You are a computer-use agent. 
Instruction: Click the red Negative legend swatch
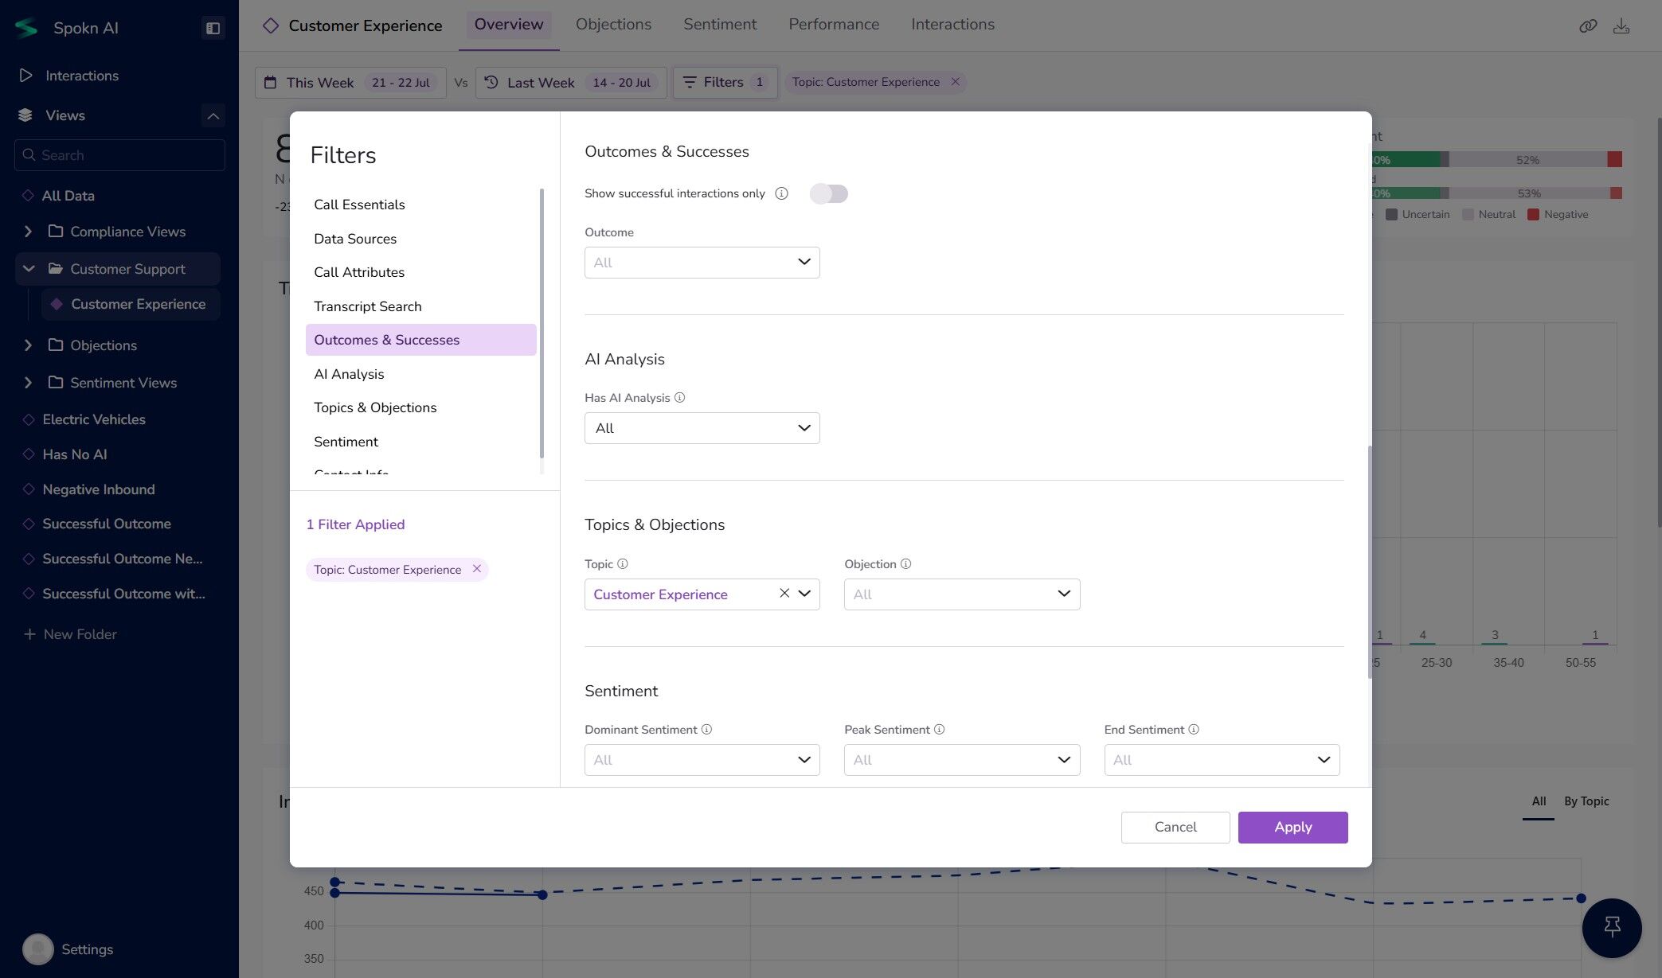pos(1532,215)
